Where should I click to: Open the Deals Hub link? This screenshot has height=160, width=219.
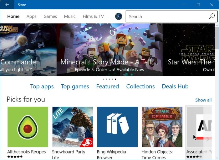click(x=175, y=86)
